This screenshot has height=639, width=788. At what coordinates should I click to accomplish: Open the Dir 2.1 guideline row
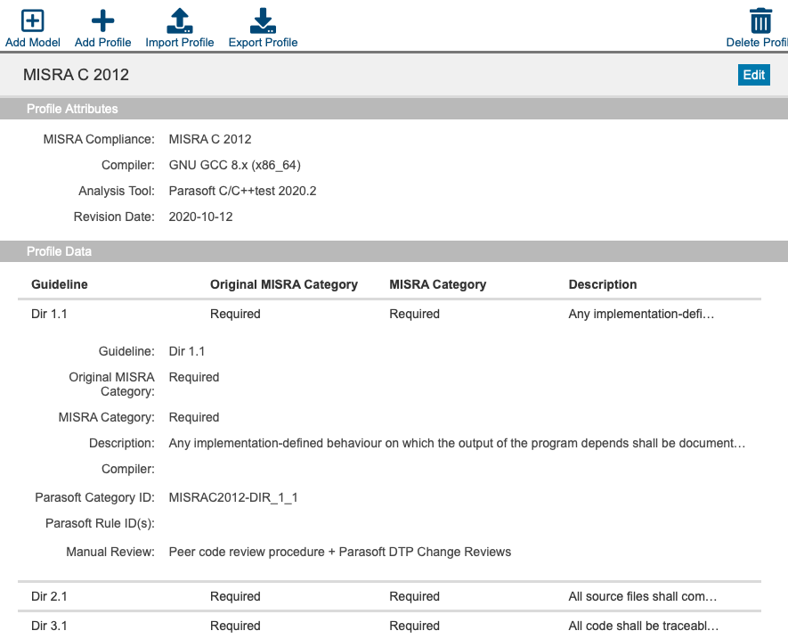point(389,597)
